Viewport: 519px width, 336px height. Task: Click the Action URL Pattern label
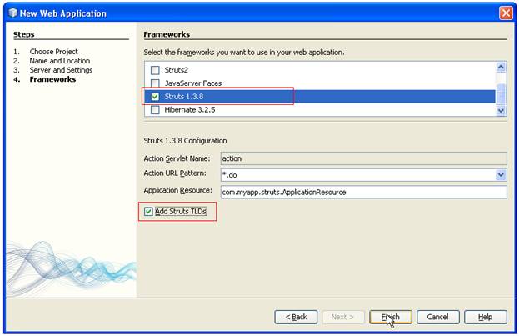[x=175, y=173]
